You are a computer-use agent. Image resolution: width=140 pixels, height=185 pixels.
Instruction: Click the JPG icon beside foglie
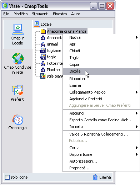coord(43,57)
